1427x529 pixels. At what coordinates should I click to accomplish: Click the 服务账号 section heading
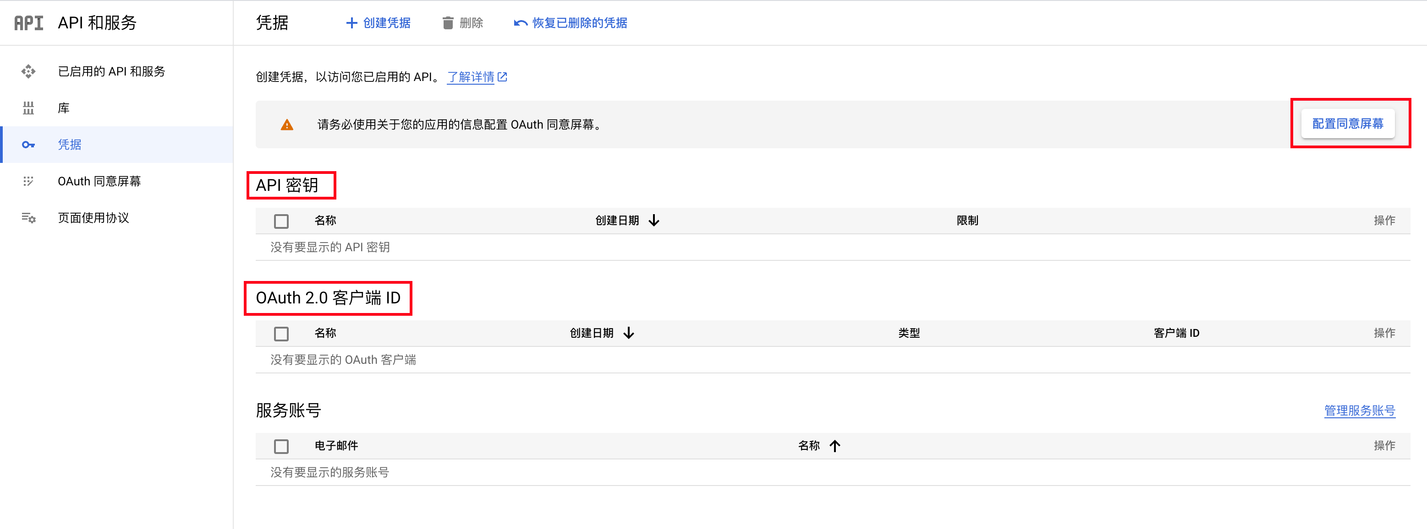[289, 410]
